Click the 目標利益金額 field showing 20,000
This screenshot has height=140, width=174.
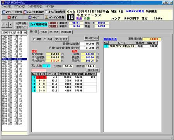87,44
